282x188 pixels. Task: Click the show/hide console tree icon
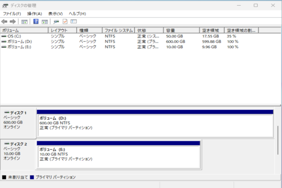24,22
